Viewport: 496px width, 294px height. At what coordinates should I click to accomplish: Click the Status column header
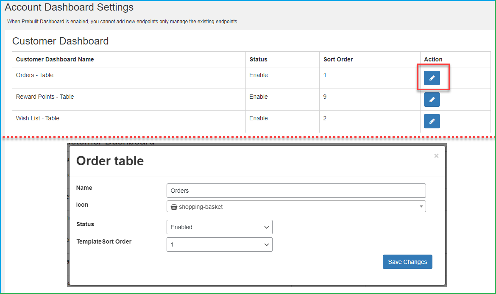click(x=258, y=59)
